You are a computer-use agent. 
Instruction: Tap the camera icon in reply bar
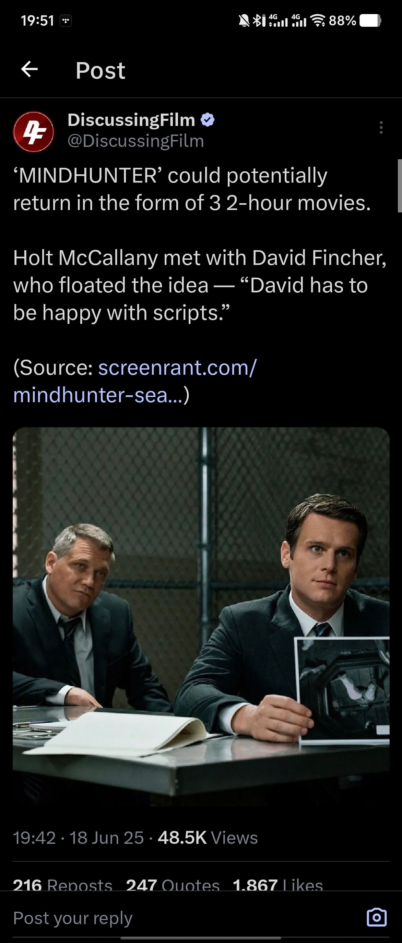pyautogui.click(x=376, y=917)
